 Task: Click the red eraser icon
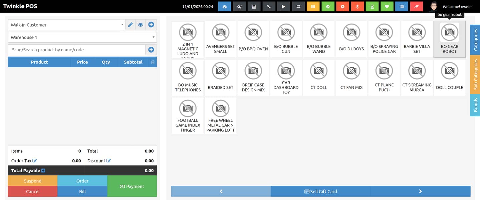[416, 7]
